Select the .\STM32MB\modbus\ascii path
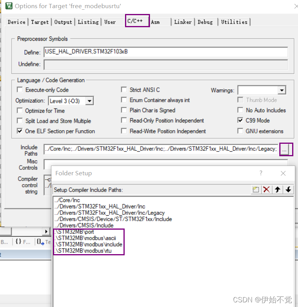The image size is (298, 307). pyautogui.click(x=85, y=238)
